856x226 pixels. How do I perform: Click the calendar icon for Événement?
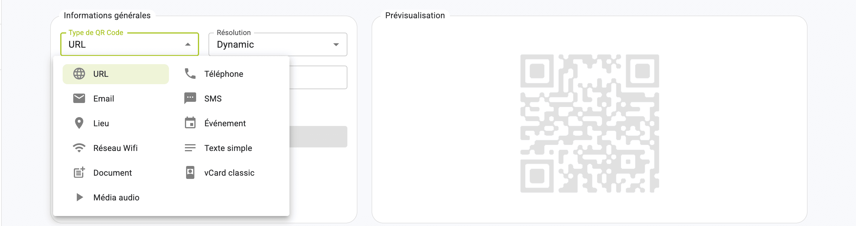(x=190, y=123)
